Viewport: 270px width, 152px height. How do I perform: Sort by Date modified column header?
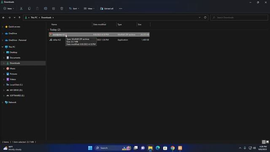tap(100, 24)
